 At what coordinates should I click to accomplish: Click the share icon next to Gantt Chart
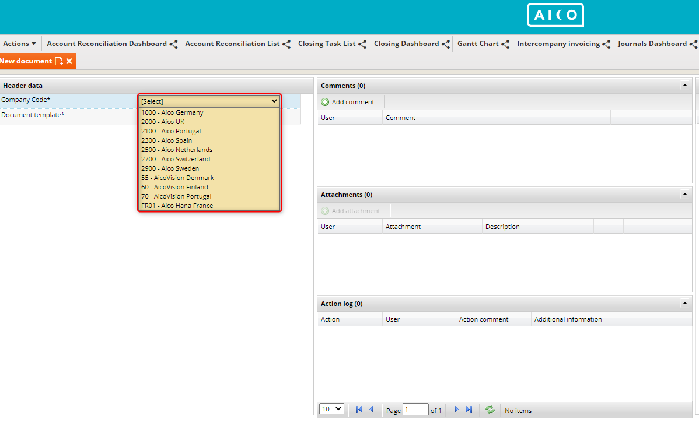click(x=505, y=44)
